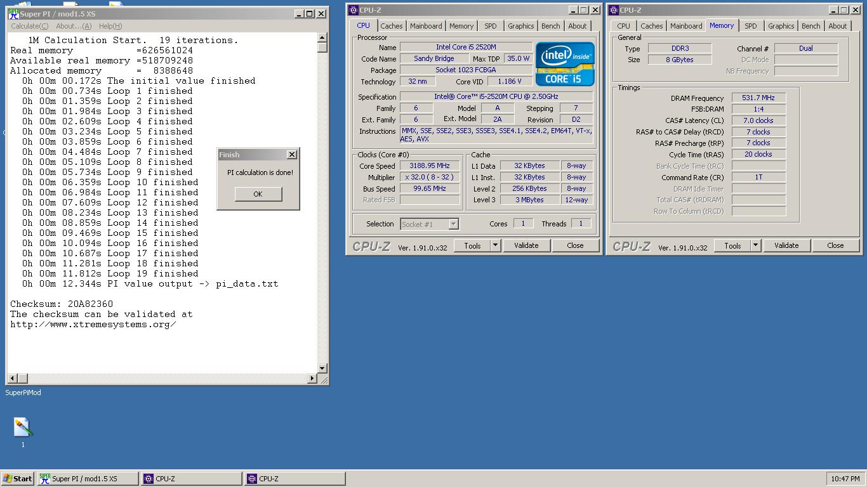This screenshot has height=487, width=867.
Task: Open Bench tab in right CPU-Z window
Action: (x=811, y=26)
